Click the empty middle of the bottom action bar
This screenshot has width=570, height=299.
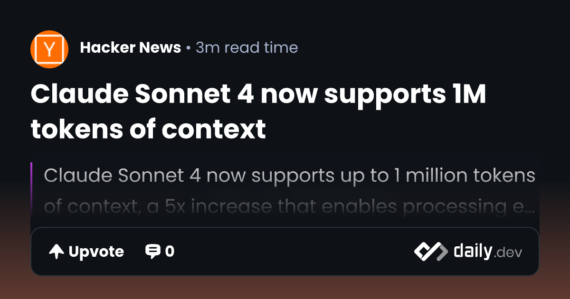294,252
